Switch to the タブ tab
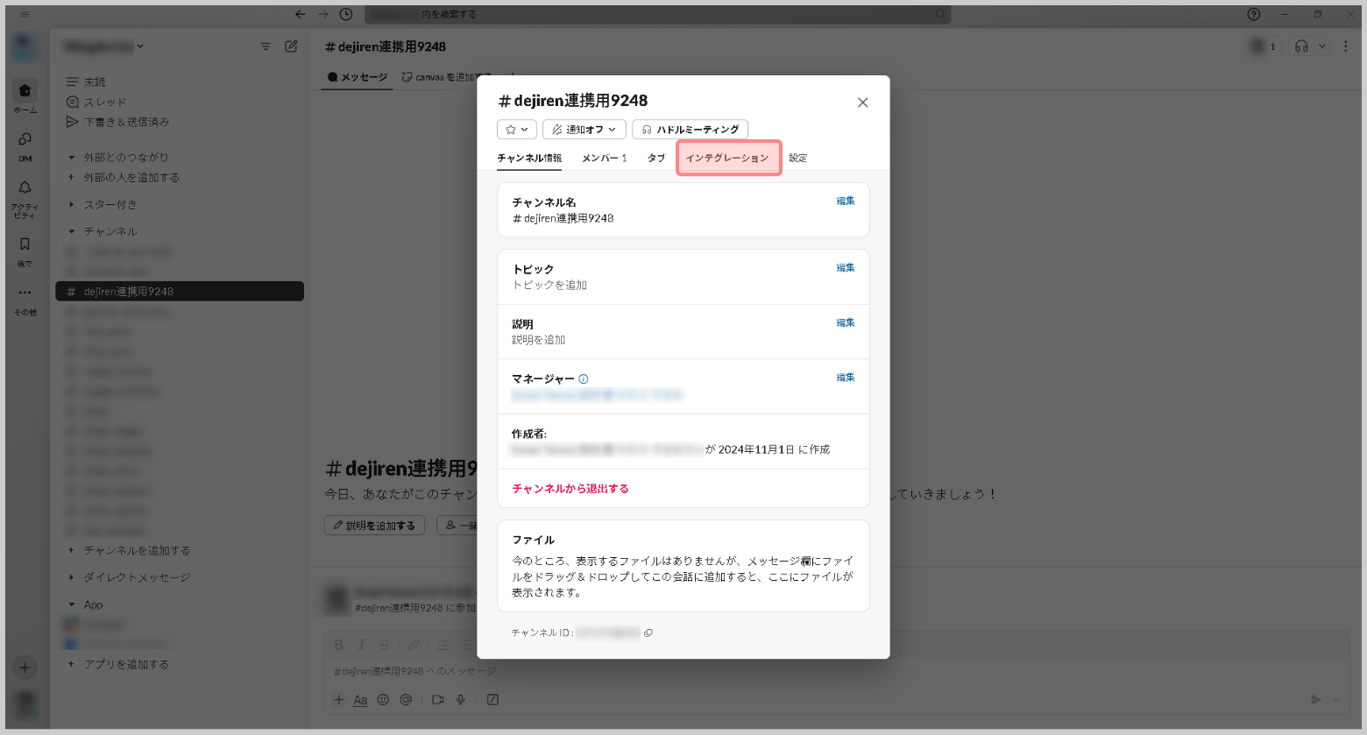This screenshot has height=735, width=1367. [656, 159]
